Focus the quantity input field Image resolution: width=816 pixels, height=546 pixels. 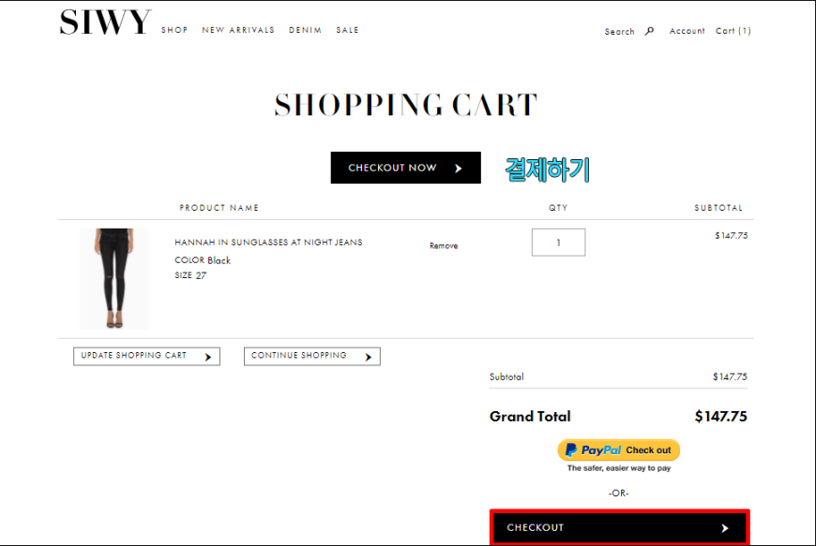click(x=558, y=242)
